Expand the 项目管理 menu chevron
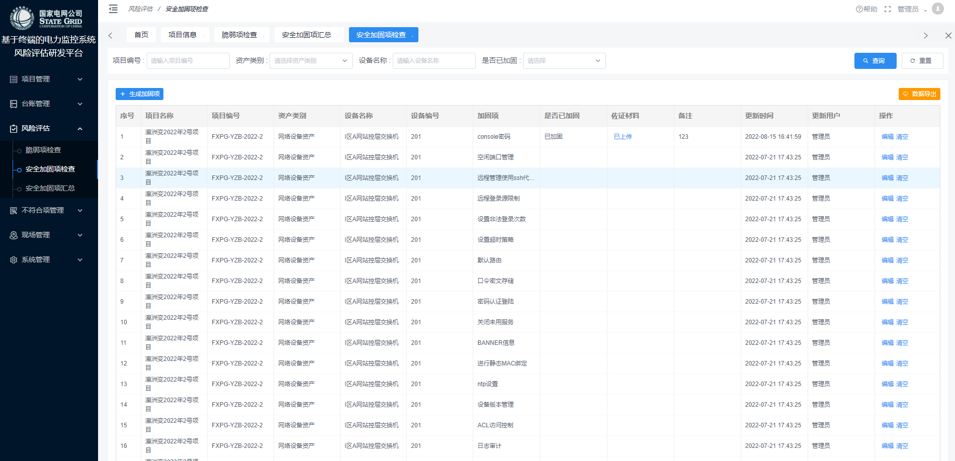Image resolution: width=955 pixels, height=461 pixels. (80, 79)
